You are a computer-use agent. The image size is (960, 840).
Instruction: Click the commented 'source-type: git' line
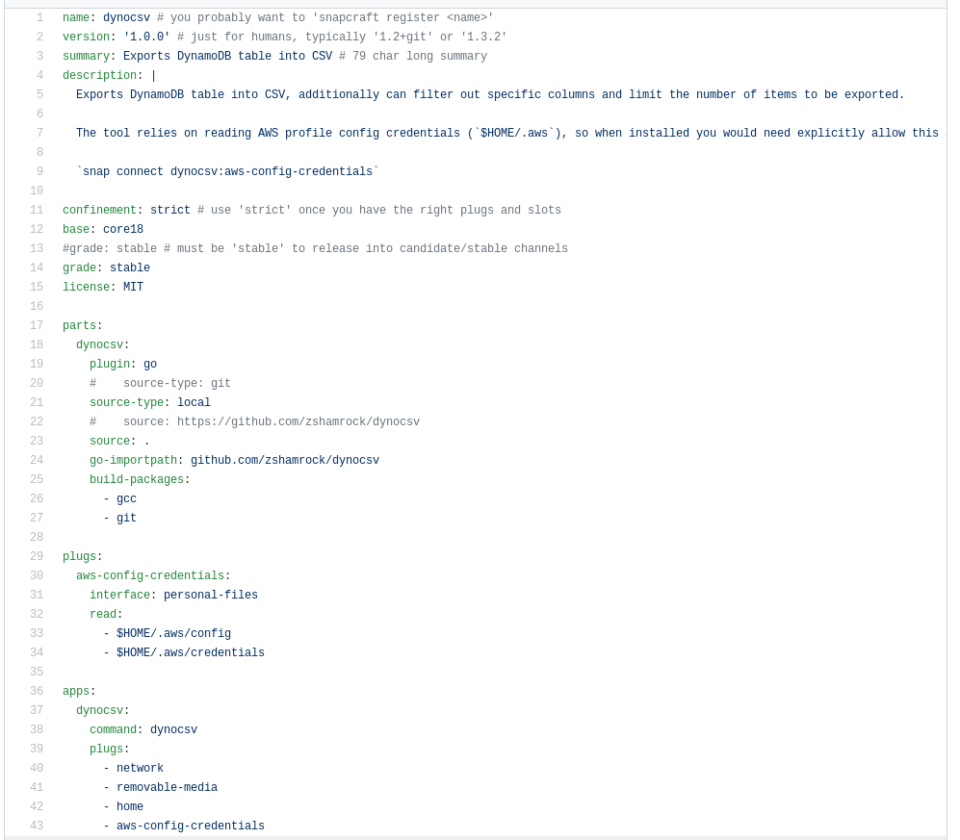click(x=160, y=383)
